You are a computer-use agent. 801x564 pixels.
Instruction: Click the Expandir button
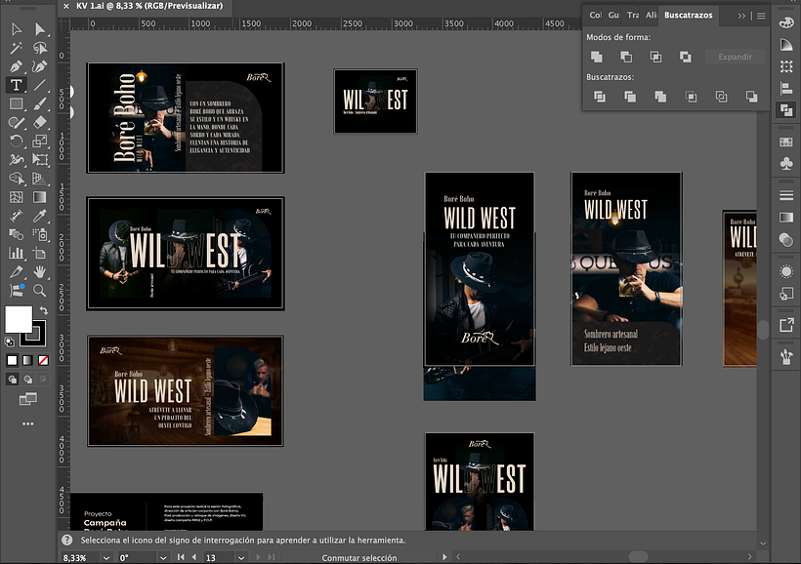736,57
